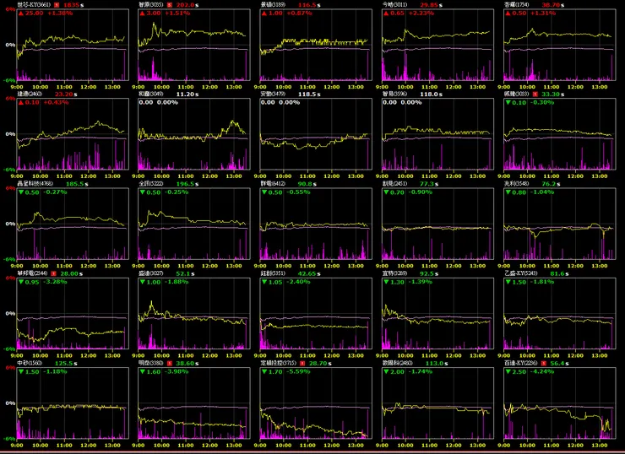The image size is (625, 454).
Task: Click the 世芯-KY(3661) stock name
Action: click(x=35, y=5)
